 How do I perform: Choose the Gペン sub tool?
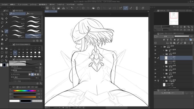17,18
